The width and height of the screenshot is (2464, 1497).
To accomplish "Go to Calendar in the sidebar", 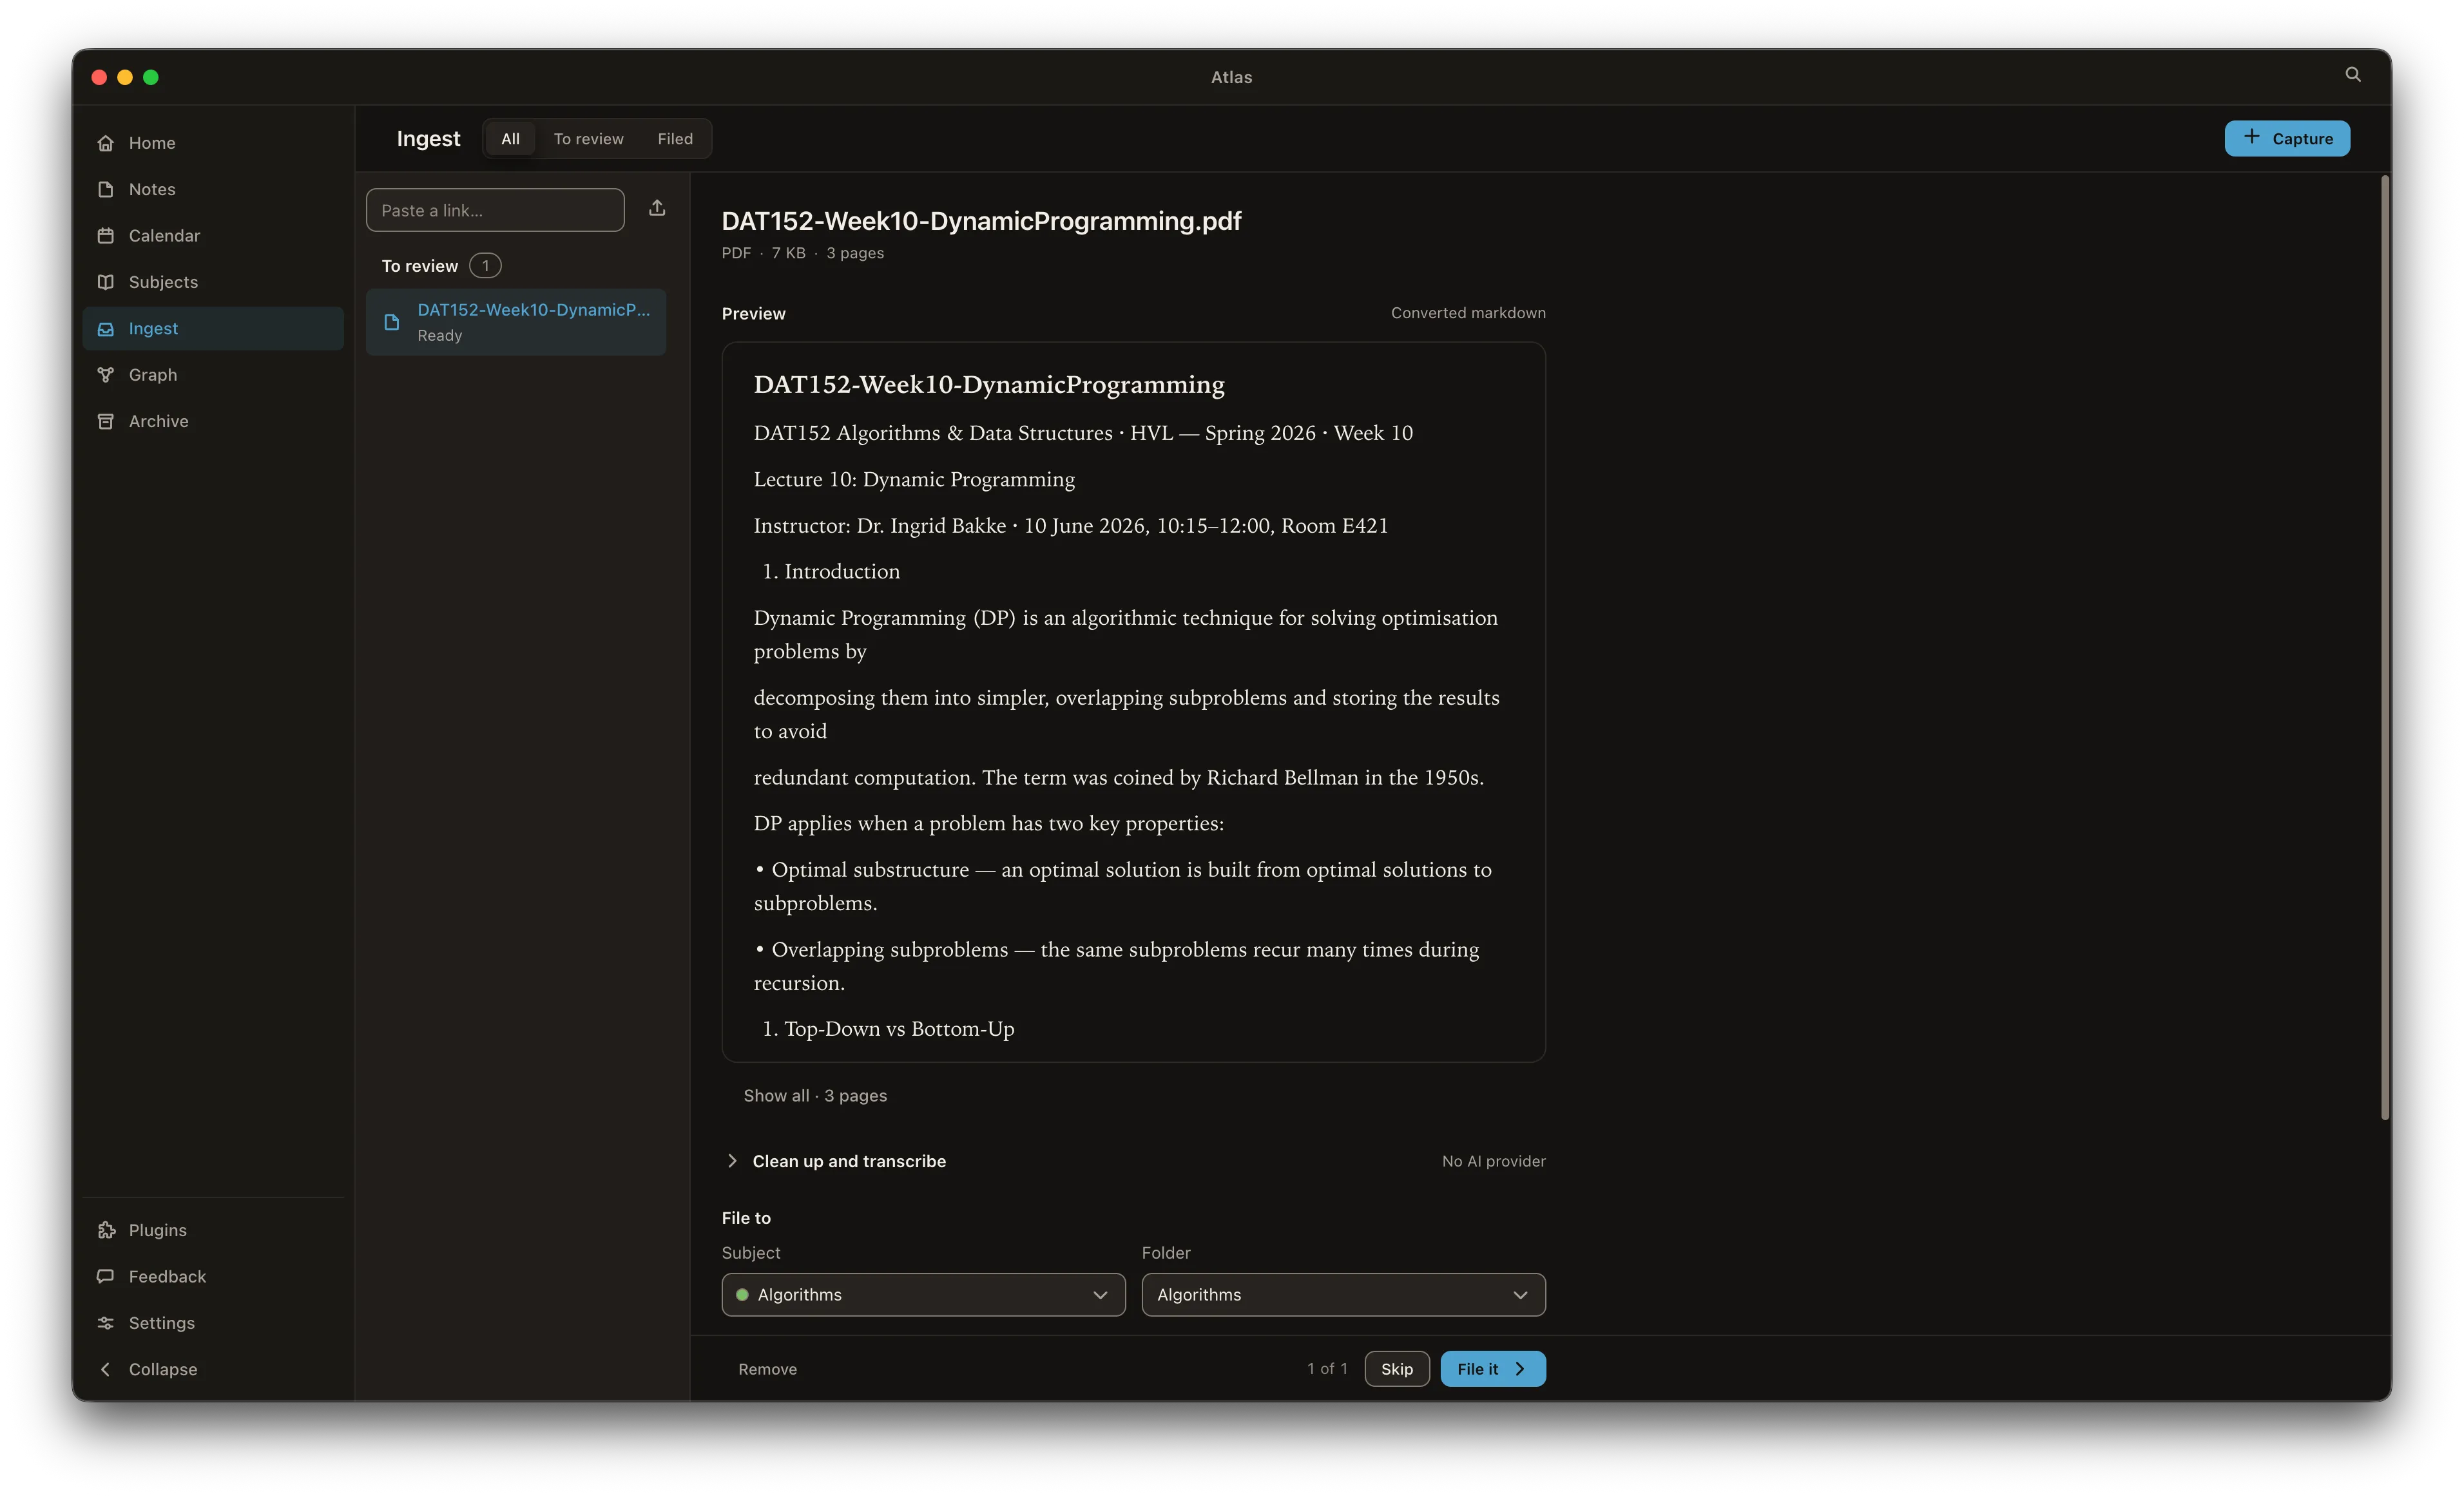I will click(213, 236).
